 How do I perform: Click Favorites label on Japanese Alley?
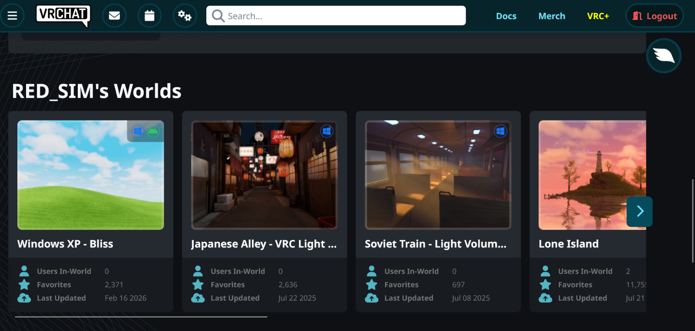pos(228,285)
